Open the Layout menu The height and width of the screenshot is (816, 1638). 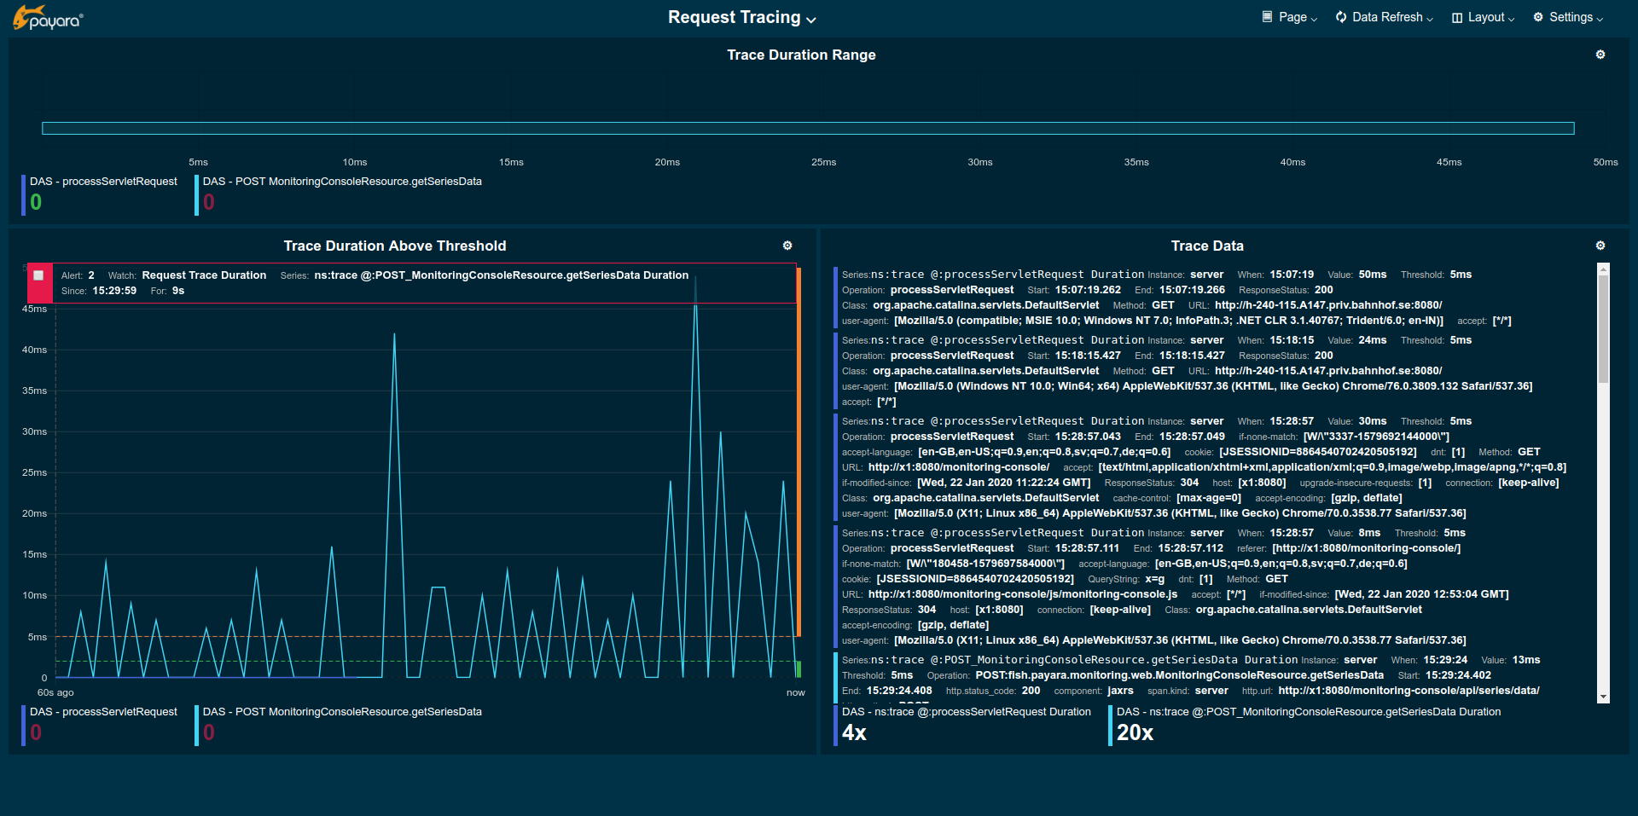click(1483, 17)
